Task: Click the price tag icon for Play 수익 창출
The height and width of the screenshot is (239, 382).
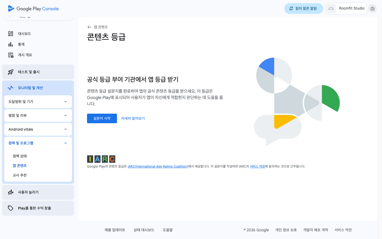Action: 11,208
